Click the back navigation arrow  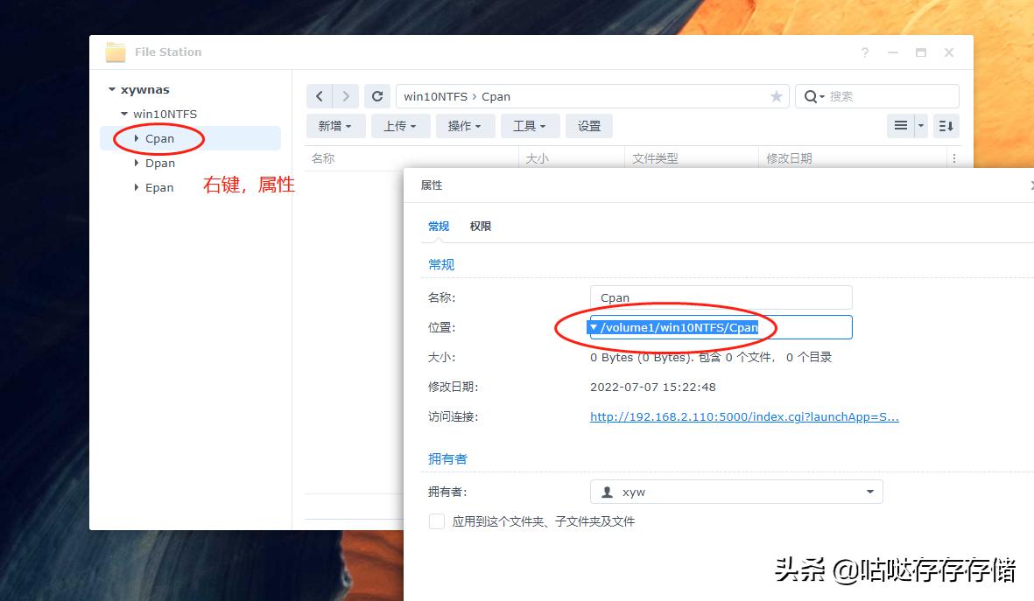[x=320, y=96]
